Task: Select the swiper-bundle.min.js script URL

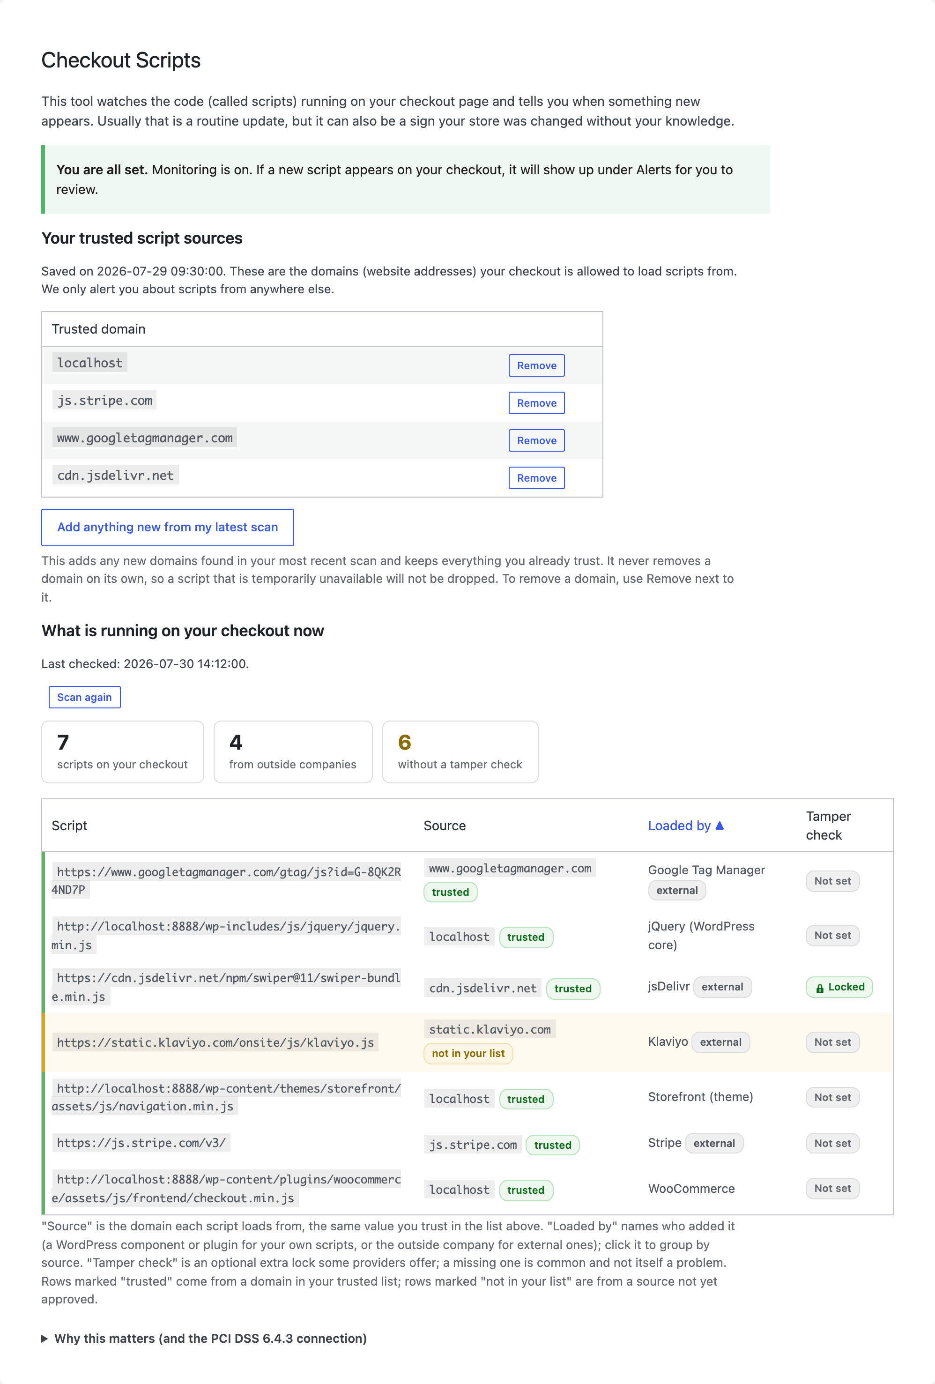Action: 226,987
